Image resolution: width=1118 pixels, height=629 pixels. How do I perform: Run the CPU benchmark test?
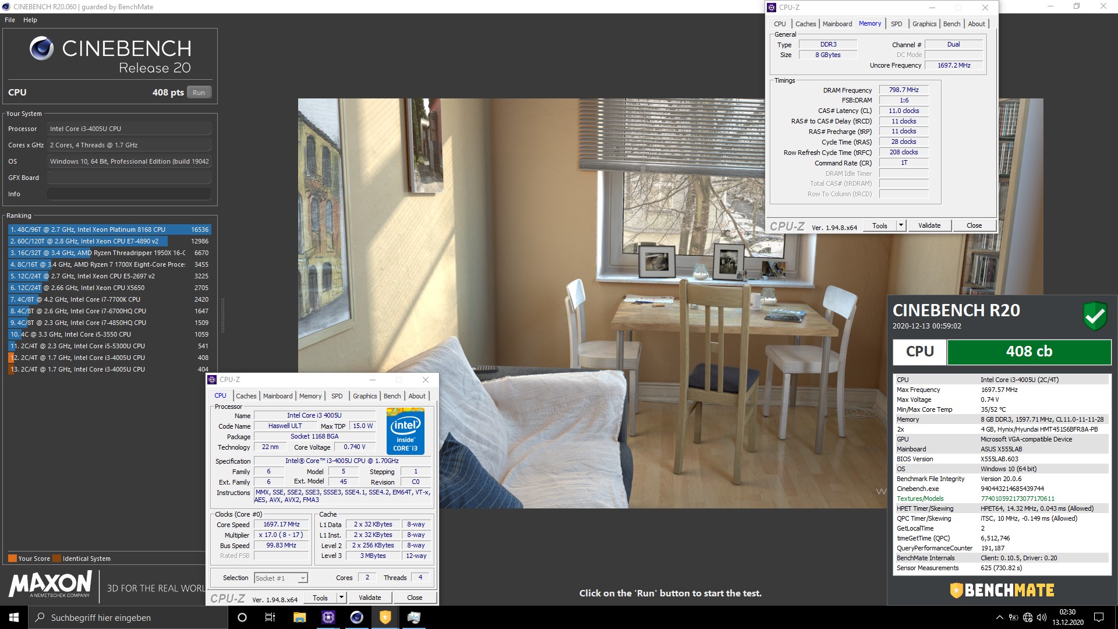point(199,93)
